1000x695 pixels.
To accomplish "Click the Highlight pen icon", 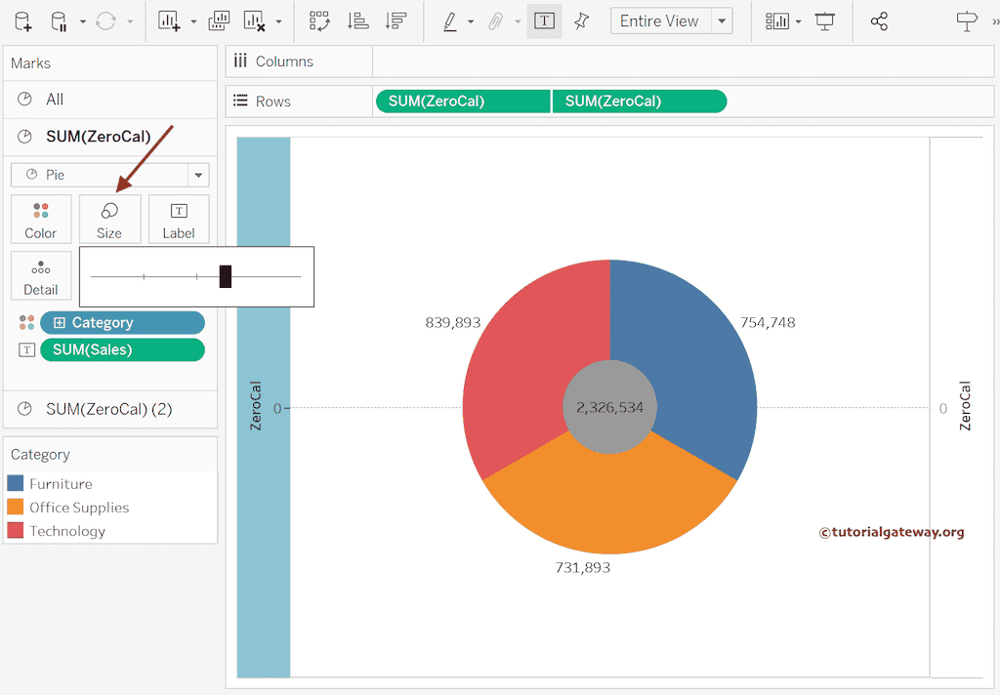I will 449,20.
